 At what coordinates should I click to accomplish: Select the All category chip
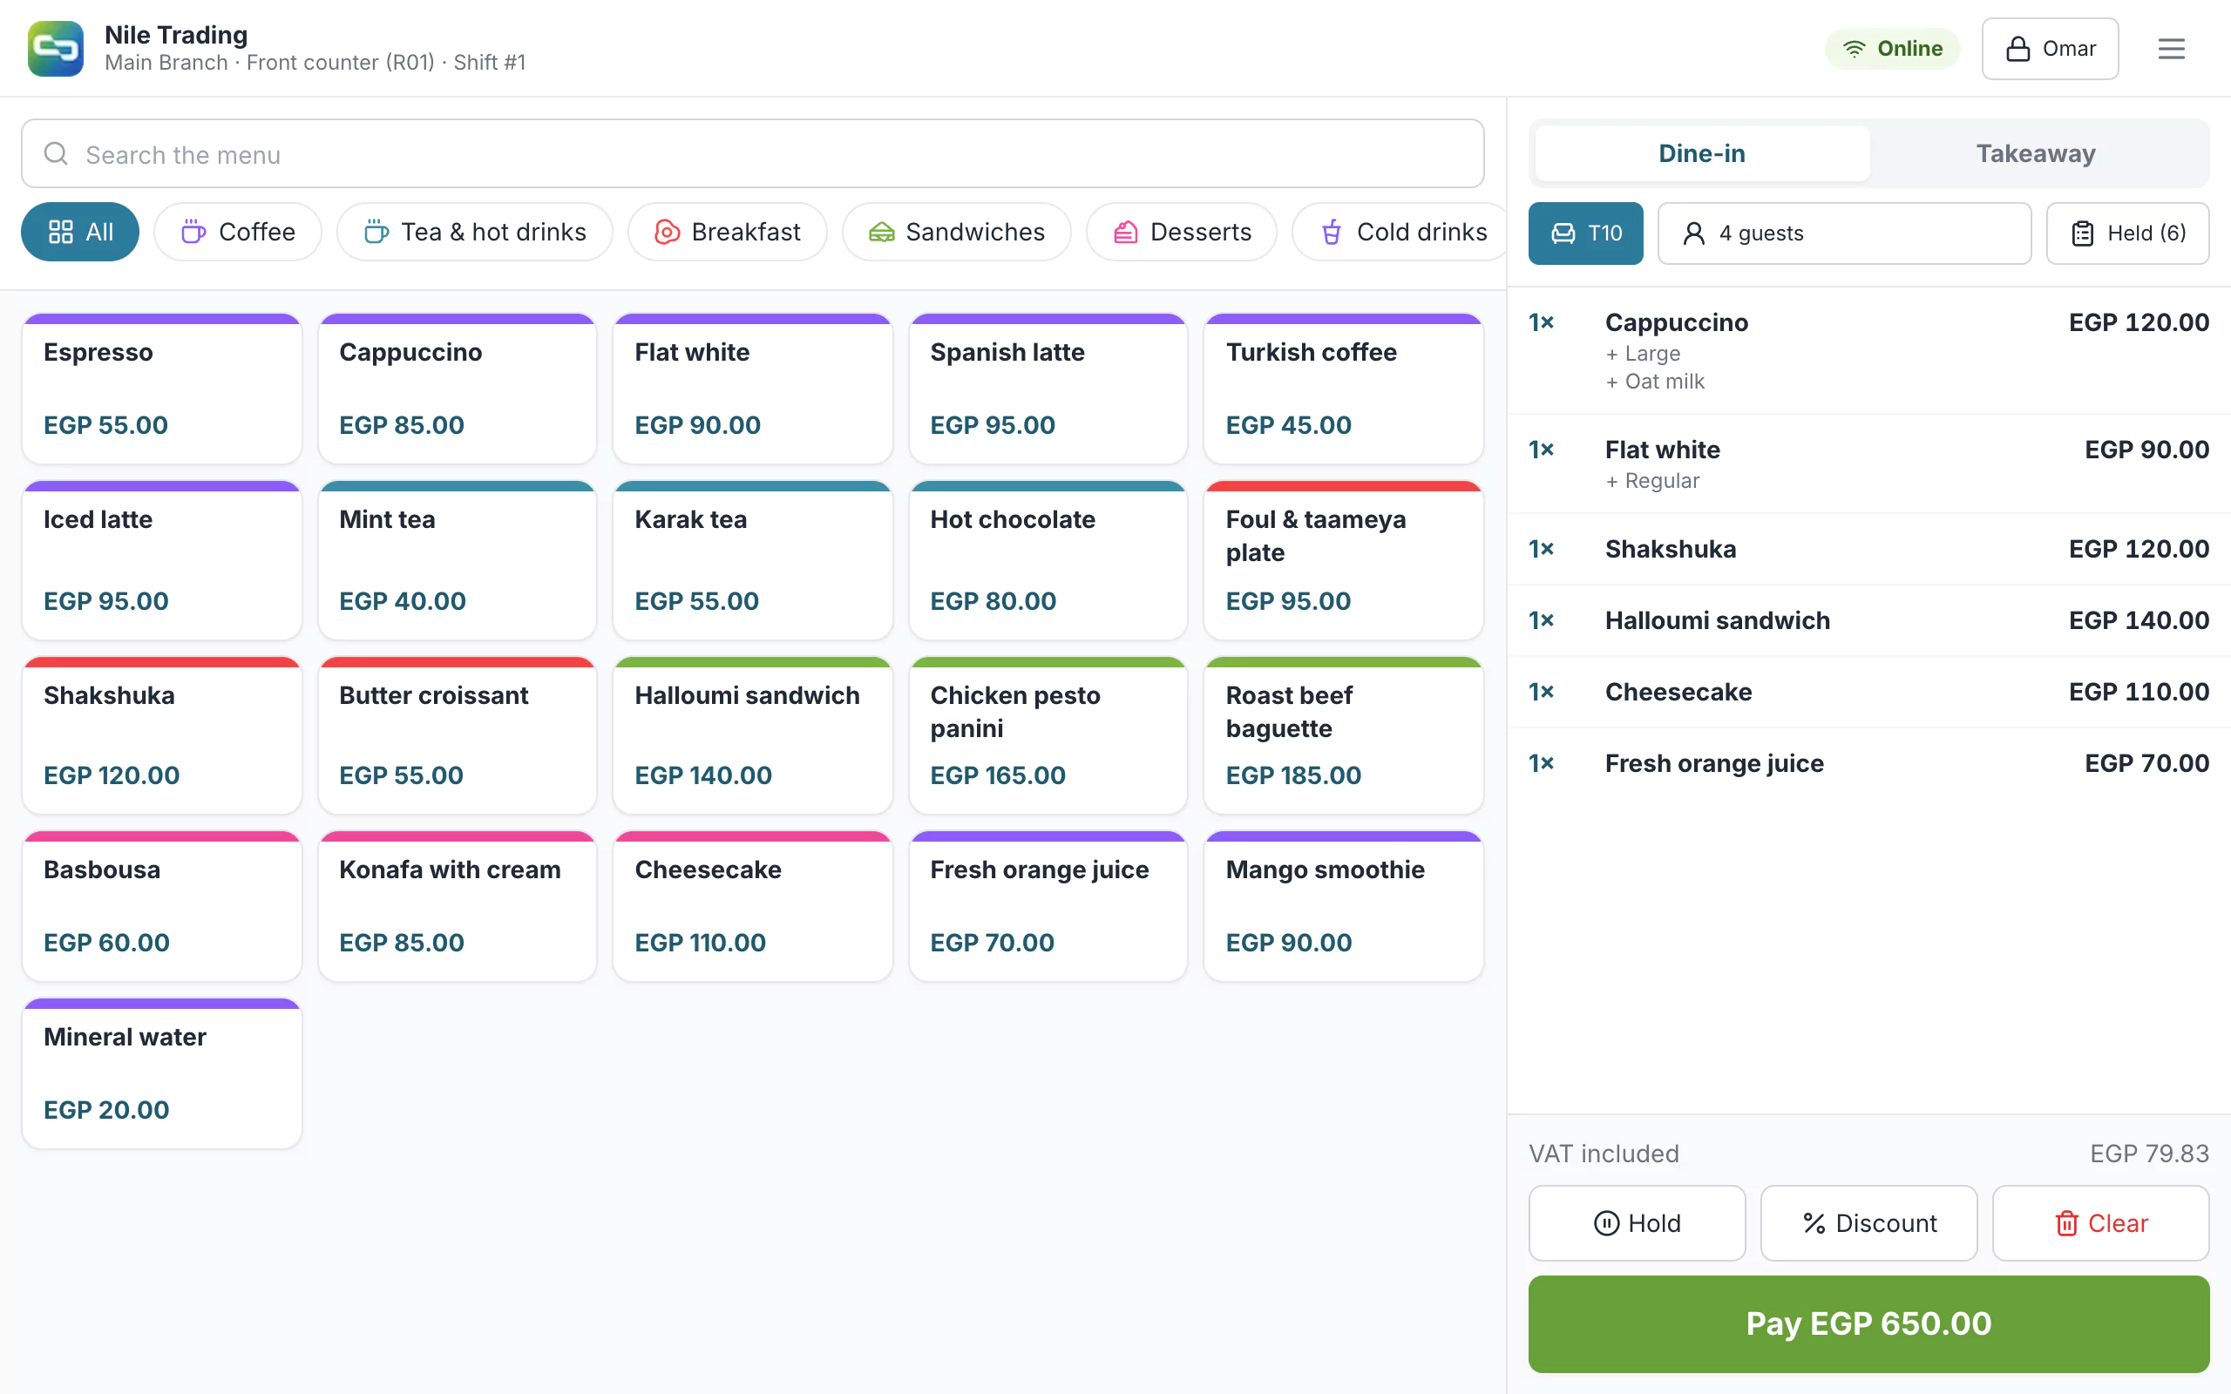pyautogui.click(x=80, y=232)
